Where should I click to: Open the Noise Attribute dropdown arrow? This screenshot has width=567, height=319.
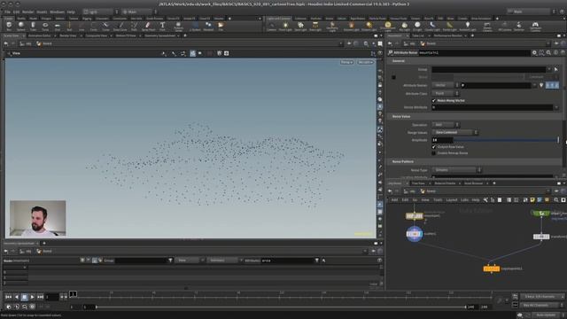tap(556, 107)
